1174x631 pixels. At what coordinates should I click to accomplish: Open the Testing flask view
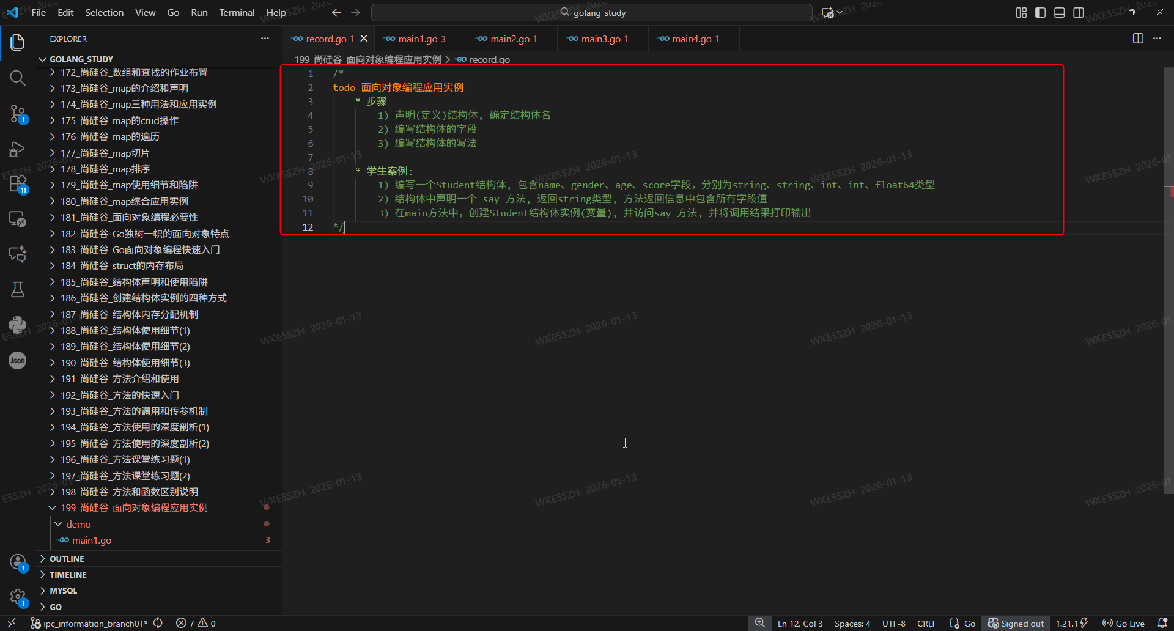click(x=18, y=289)
